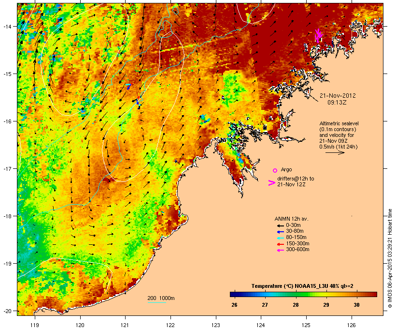Select the blue 30-80m legend arrow

pos(280,232)
